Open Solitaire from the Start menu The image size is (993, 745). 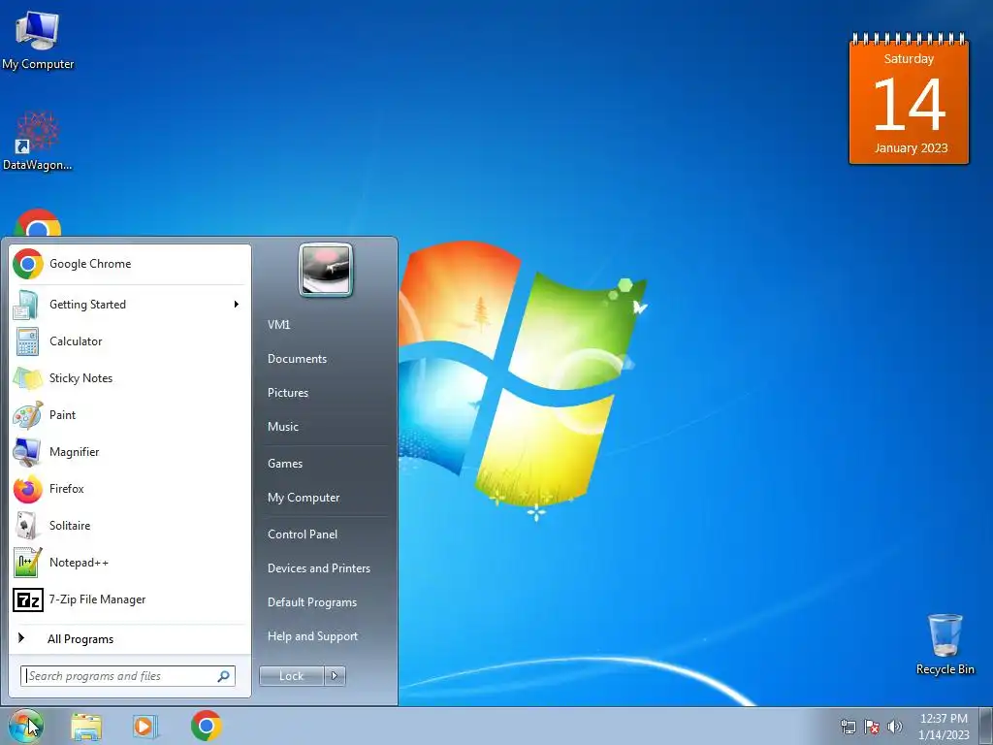129,525
